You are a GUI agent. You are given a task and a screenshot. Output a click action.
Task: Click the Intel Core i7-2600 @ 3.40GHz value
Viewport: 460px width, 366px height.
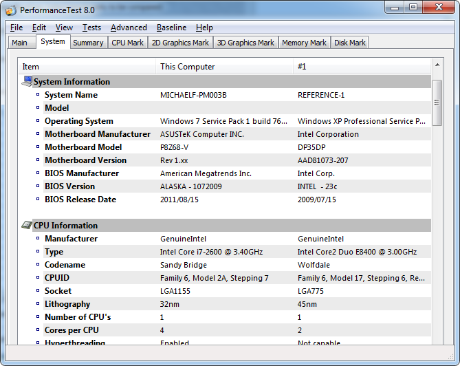click(x=212, y=252)
